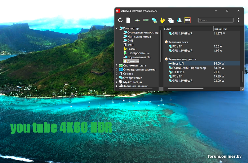This screenshot has width=248, height=163.
Task: Open the Report page icon
Action: (128, 20)
